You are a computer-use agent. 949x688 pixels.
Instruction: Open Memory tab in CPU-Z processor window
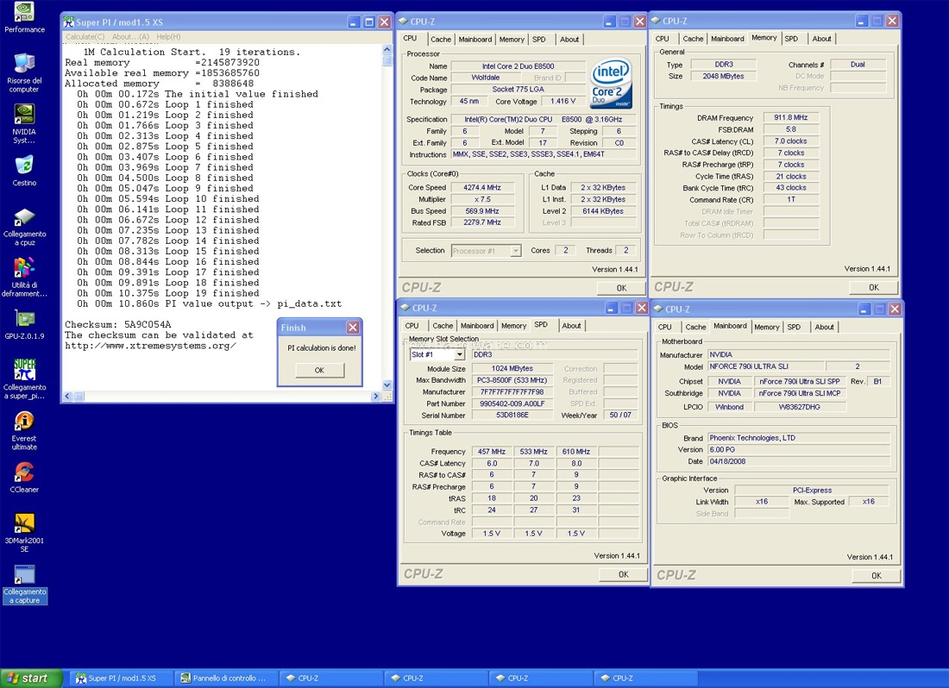click(x=512, y=40)
